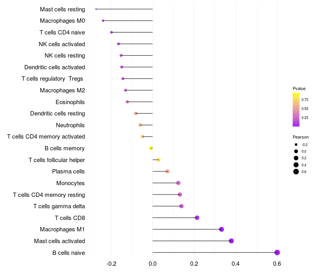
Task: Select the "Monocytes" axis label
Action: 70,183
